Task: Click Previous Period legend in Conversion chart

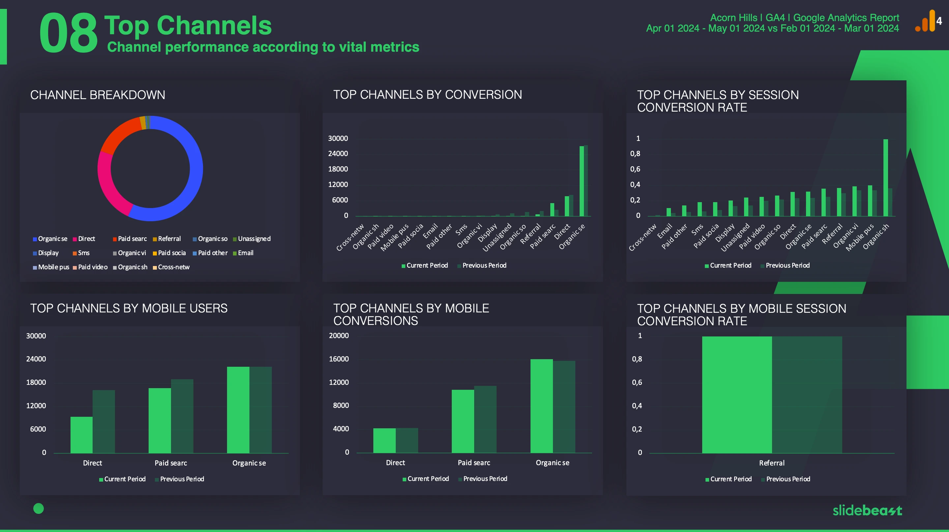Action: click(x=482, y=265)
